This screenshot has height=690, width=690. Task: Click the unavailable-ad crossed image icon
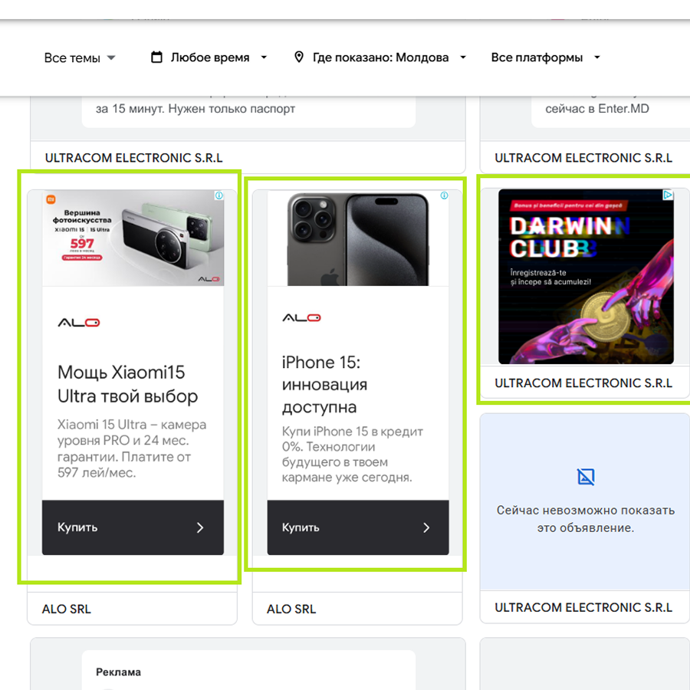(x=586, y=477)
